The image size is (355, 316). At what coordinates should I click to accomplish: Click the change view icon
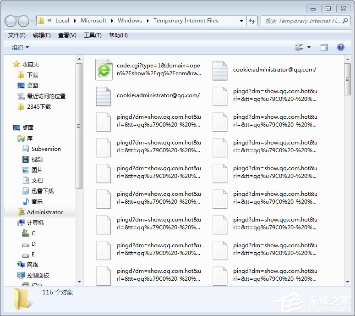point(299,47)
